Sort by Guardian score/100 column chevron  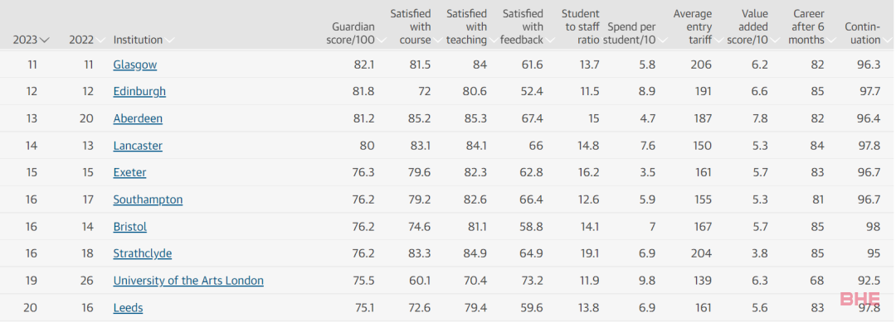(x=382, y=41)
